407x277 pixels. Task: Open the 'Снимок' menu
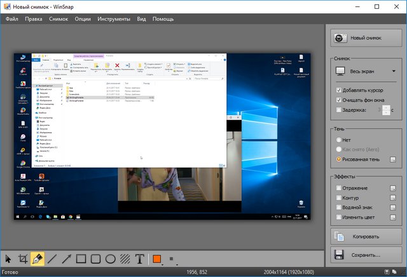(x=58, y=19)
